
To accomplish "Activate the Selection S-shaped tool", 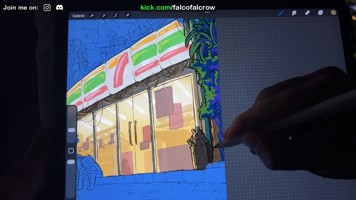I will [x=116, y=15].
